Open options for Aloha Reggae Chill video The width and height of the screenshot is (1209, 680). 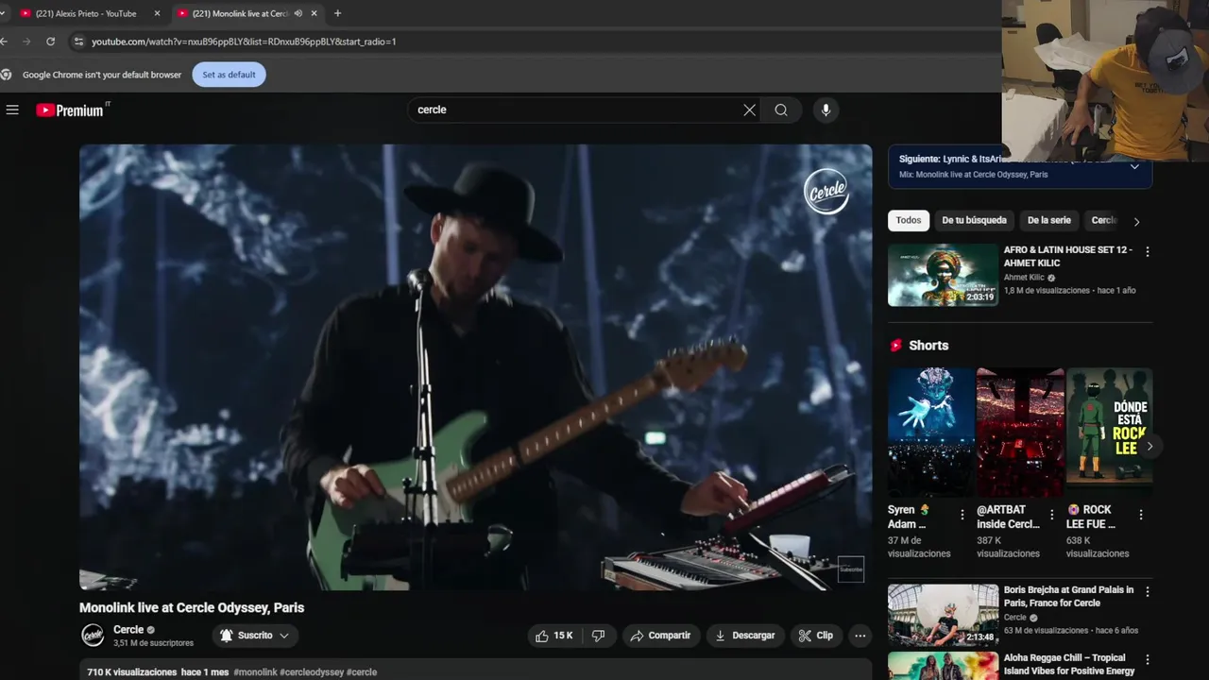[1148, 660]
